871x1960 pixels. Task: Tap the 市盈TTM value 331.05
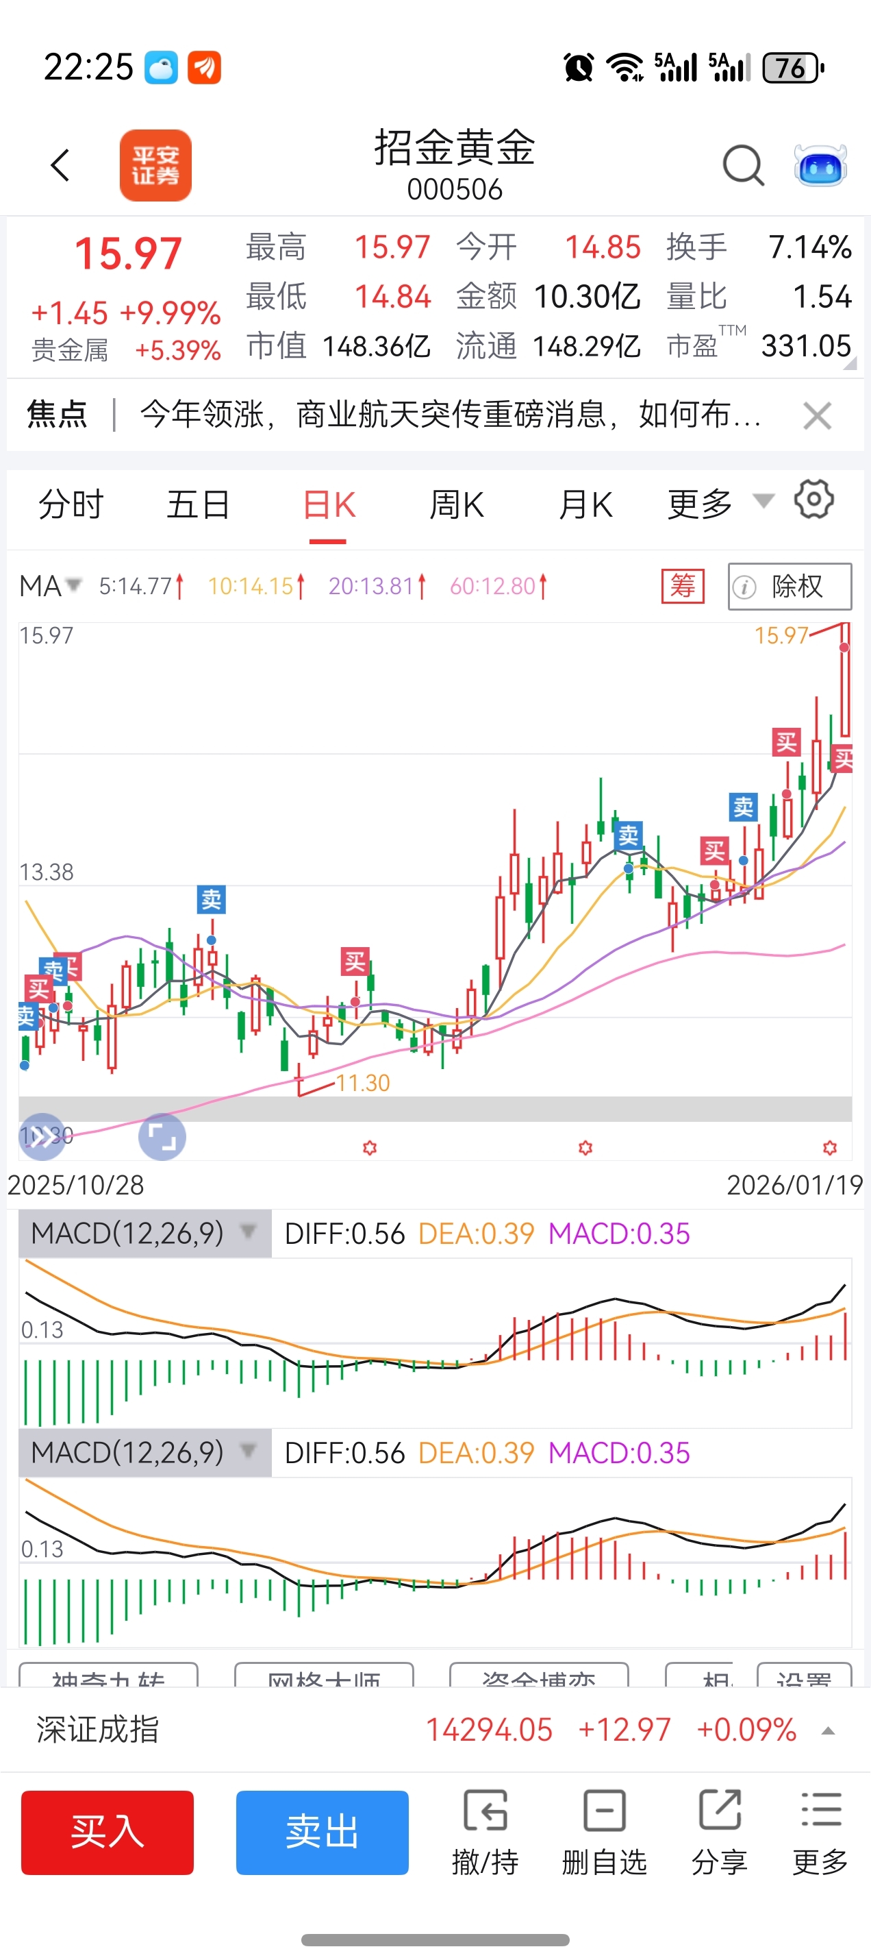click(807, 346)
